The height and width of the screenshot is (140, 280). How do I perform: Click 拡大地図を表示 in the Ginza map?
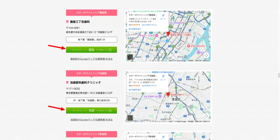(x=135, y=29)
